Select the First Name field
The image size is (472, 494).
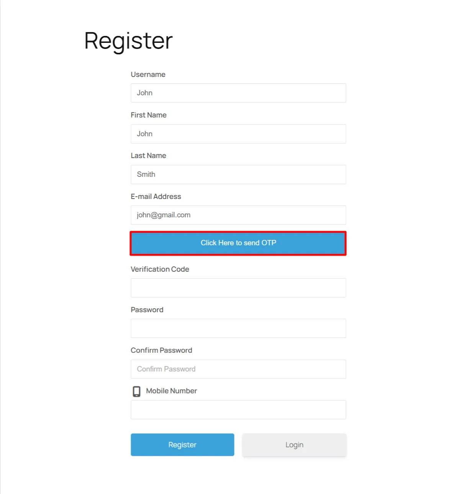coord(238,134)
